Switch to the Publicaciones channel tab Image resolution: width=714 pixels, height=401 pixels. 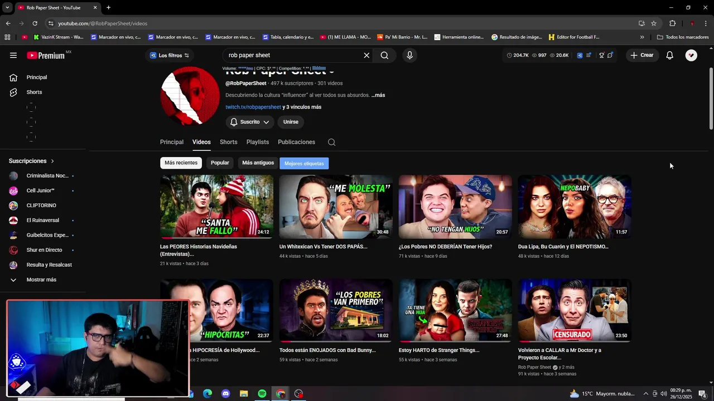pyautogui.click(x=296, y=142)
